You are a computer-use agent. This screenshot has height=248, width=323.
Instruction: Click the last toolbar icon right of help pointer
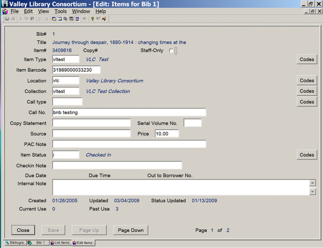104,19
